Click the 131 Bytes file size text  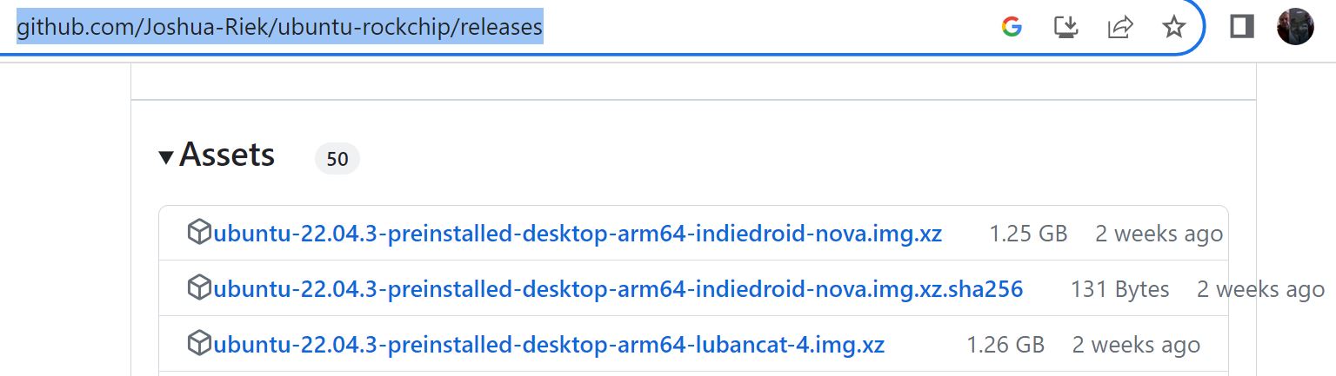[x=1120, y=289]
